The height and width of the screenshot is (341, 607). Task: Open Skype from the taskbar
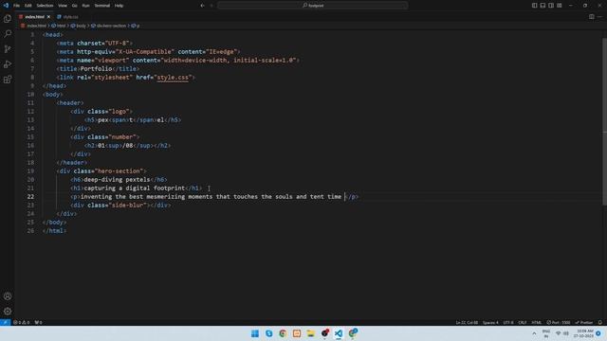(x=268, y=333)
